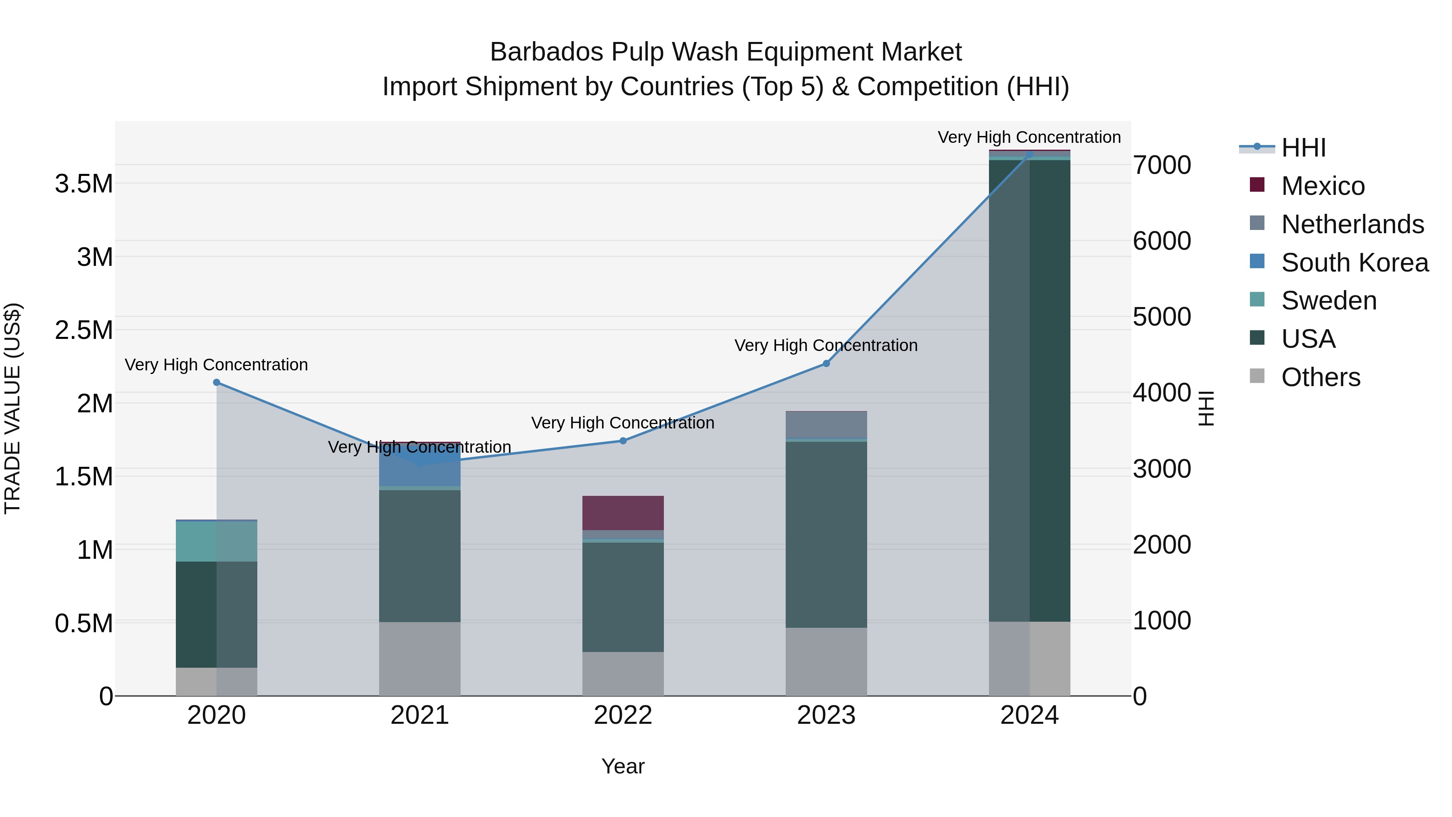
Task: Click the 2023 Netherlands bar segment
Action: pyautogui.click(x=826, y=425)
